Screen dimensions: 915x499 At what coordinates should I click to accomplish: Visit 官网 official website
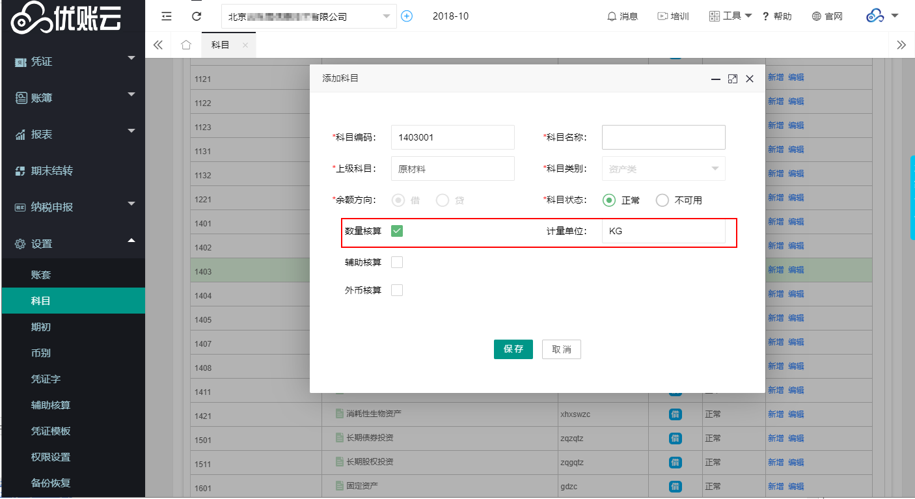[x=827, y=16]
